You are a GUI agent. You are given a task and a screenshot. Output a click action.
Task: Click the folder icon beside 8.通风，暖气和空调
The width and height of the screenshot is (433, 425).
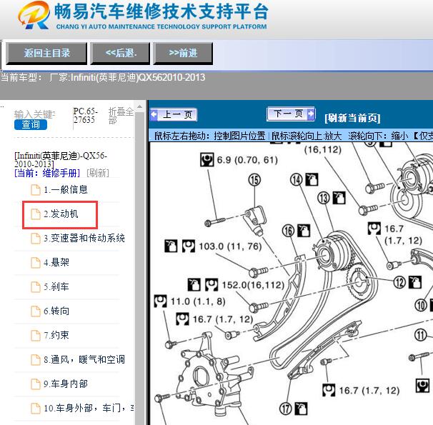(36, 359)
